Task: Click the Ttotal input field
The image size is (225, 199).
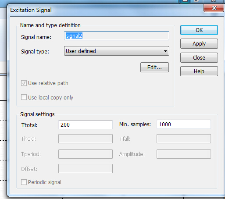Action: coord(86,124)
